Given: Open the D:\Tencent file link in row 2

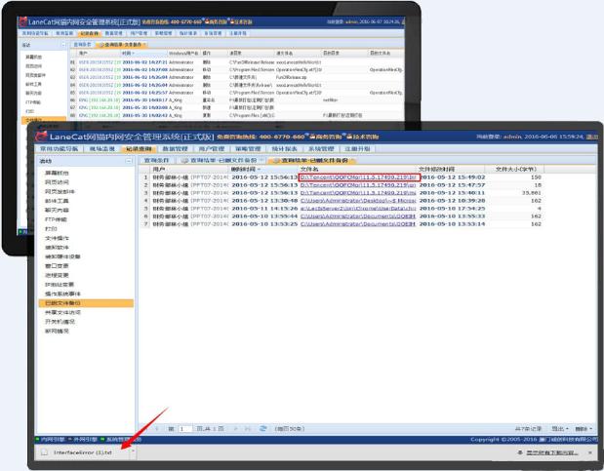Looking at the screenshot, I should coord(358,185).
